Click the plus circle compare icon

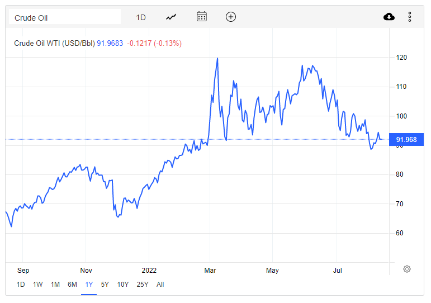[x=231, y=17]
